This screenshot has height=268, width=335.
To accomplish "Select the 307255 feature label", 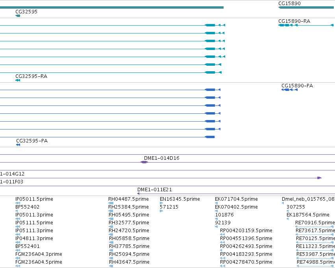I will coord(296,207).
